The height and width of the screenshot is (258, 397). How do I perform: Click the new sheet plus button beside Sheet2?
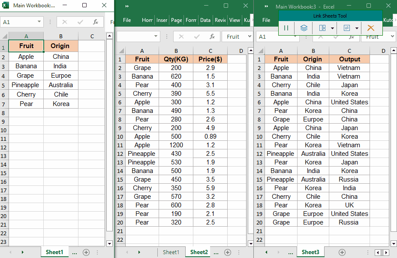coord(228,252)
